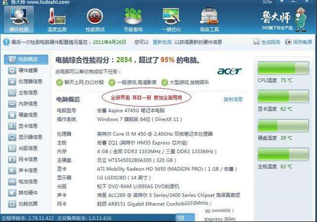Click 复制信息 link
The image size is (317, 222).
click(x=233, y=99)
